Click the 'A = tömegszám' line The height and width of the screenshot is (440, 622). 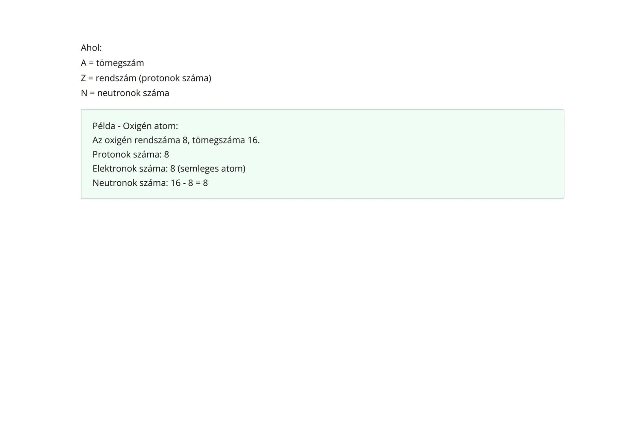tap(112, 63)
